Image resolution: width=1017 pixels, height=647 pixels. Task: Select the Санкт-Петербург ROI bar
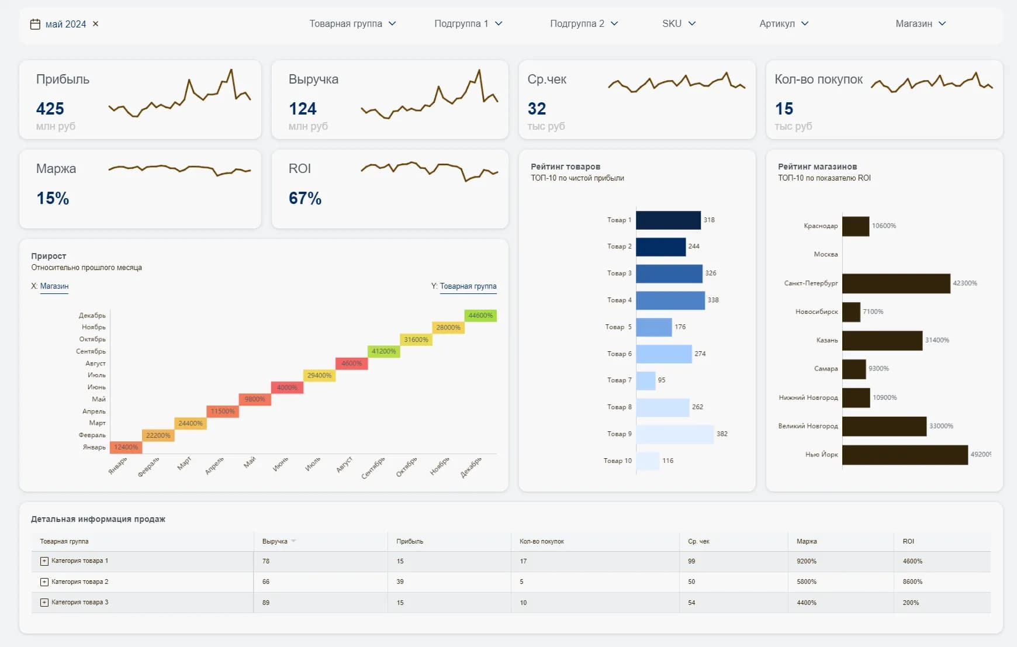click(x=896, y=283)
